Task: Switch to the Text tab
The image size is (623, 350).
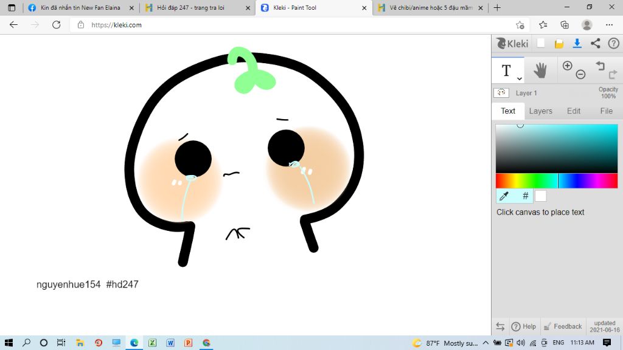Action: [x=508, y=111]
